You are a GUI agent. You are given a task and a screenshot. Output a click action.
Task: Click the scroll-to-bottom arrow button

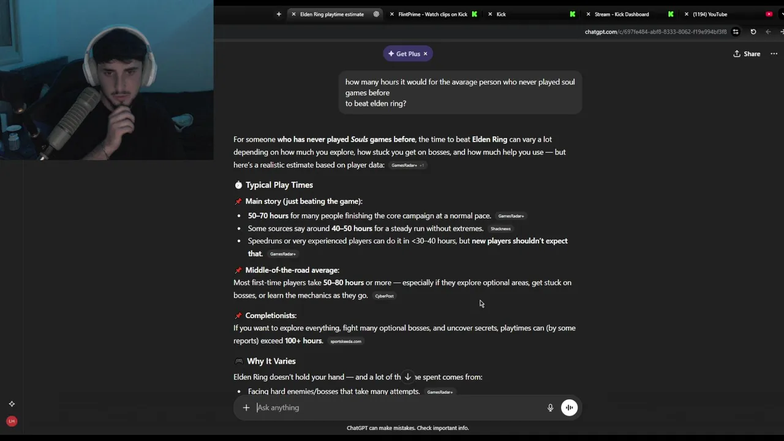click(x=407, y=377)
